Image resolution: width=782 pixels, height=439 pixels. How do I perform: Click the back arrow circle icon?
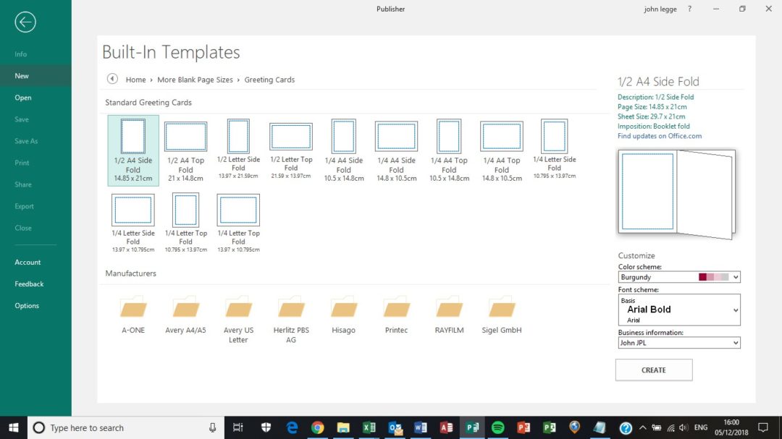(25, 22)
